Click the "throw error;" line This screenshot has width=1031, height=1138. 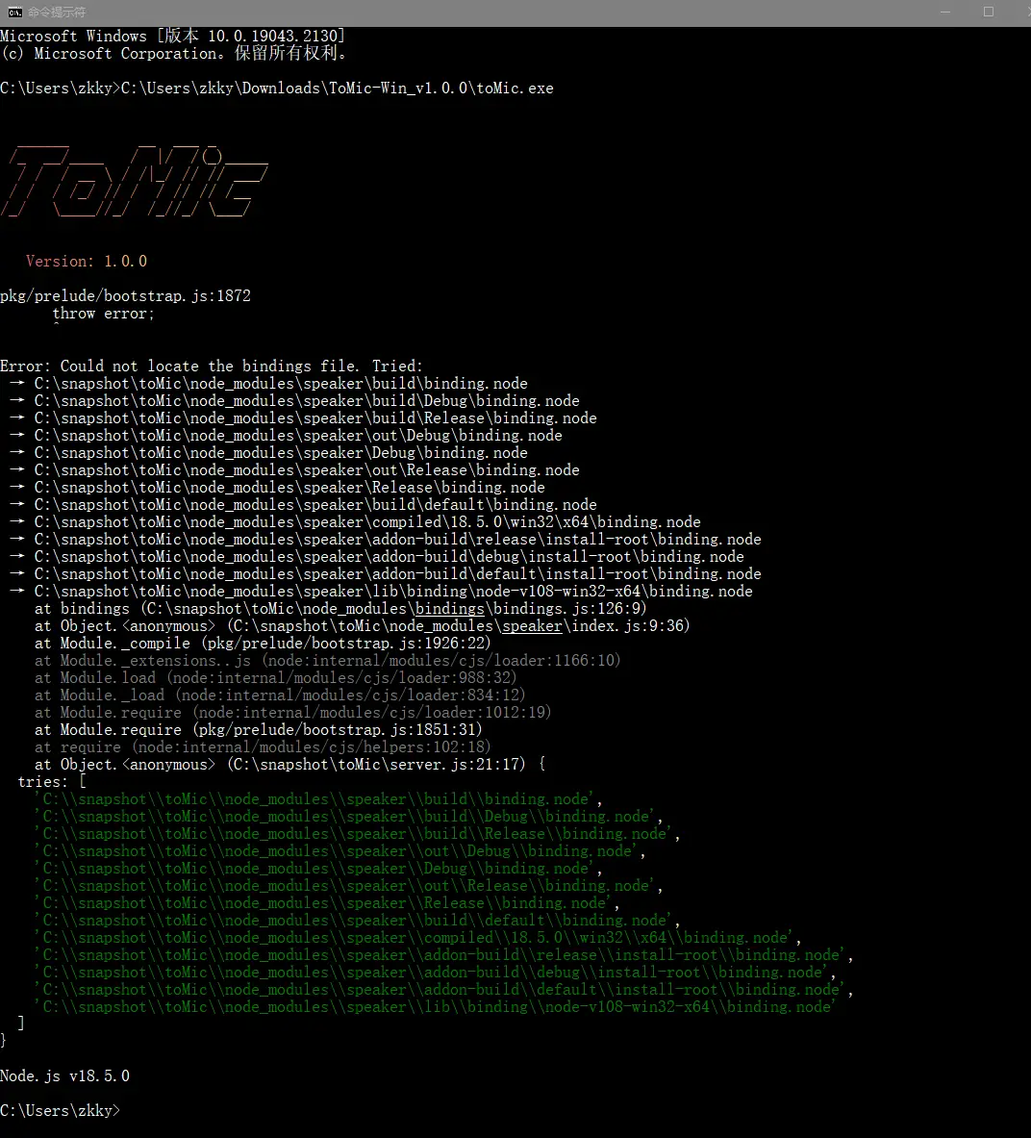tap(103, 314)
